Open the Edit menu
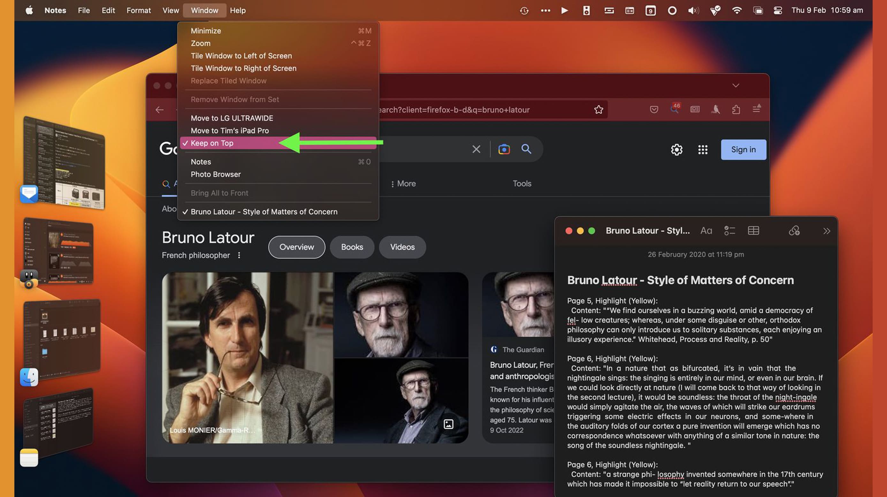This screenshot has width=887, height=497. (108, 10)
